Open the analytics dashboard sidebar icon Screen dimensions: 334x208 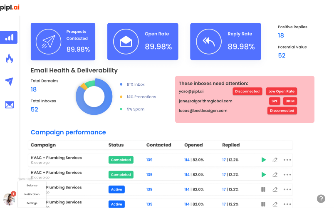(x=9, y=37)
